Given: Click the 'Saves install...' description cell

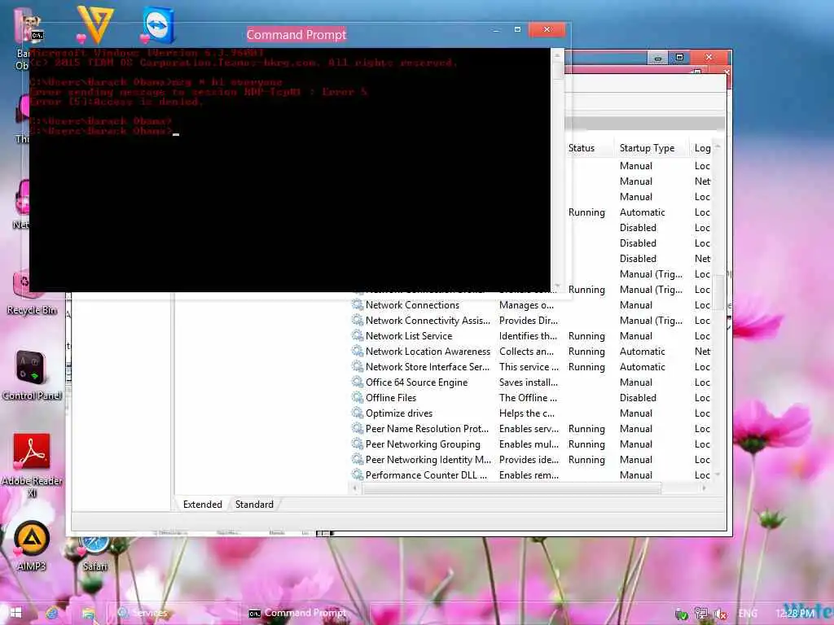Looking at the screenshot, I should tap(528, 382).
